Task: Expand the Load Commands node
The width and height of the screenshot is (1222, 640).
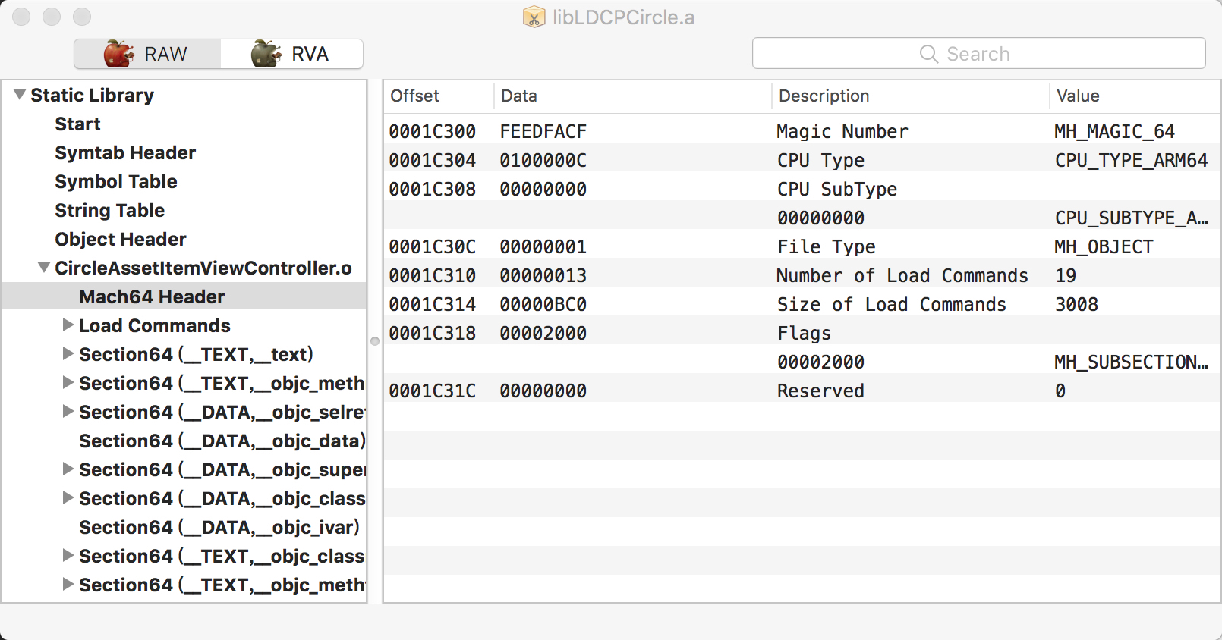Action: tap(68, 325)
